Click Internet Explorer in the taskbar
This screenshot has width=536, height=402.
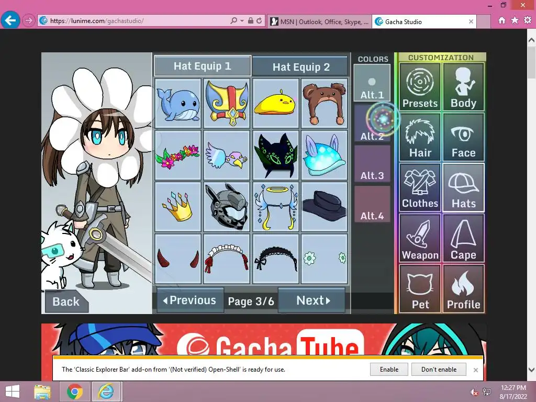click(106, 392)
